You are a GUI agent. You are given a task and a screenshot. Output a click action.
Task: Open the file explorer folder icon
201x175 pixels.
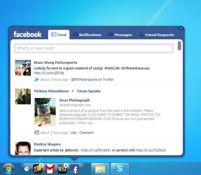tap(100, 168)
